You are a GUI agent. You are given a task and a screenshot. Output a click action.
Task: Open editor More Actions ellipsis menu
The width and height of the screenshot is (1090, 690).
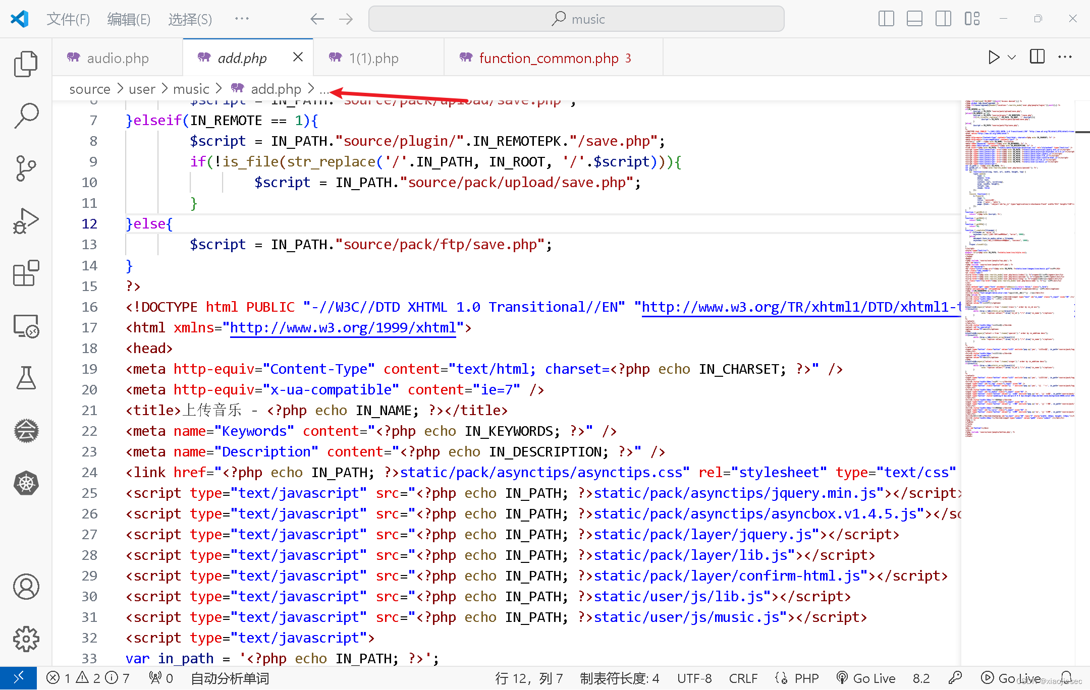tap(1065, 57)
